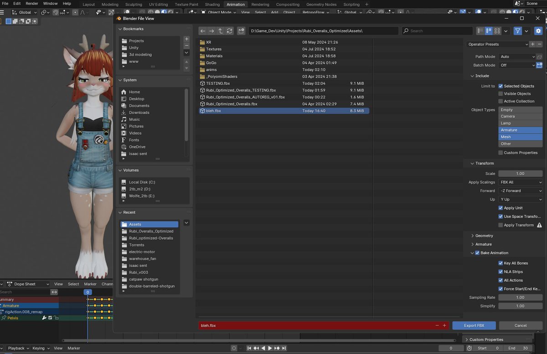The width and height of the screenshot is (547, 354).
Task: Toggle preview range stopwatch icon
Action: 470,348
